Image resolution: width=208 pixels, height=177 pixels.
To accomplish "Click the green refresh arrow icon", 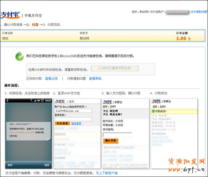I will [x=19, y=56].
